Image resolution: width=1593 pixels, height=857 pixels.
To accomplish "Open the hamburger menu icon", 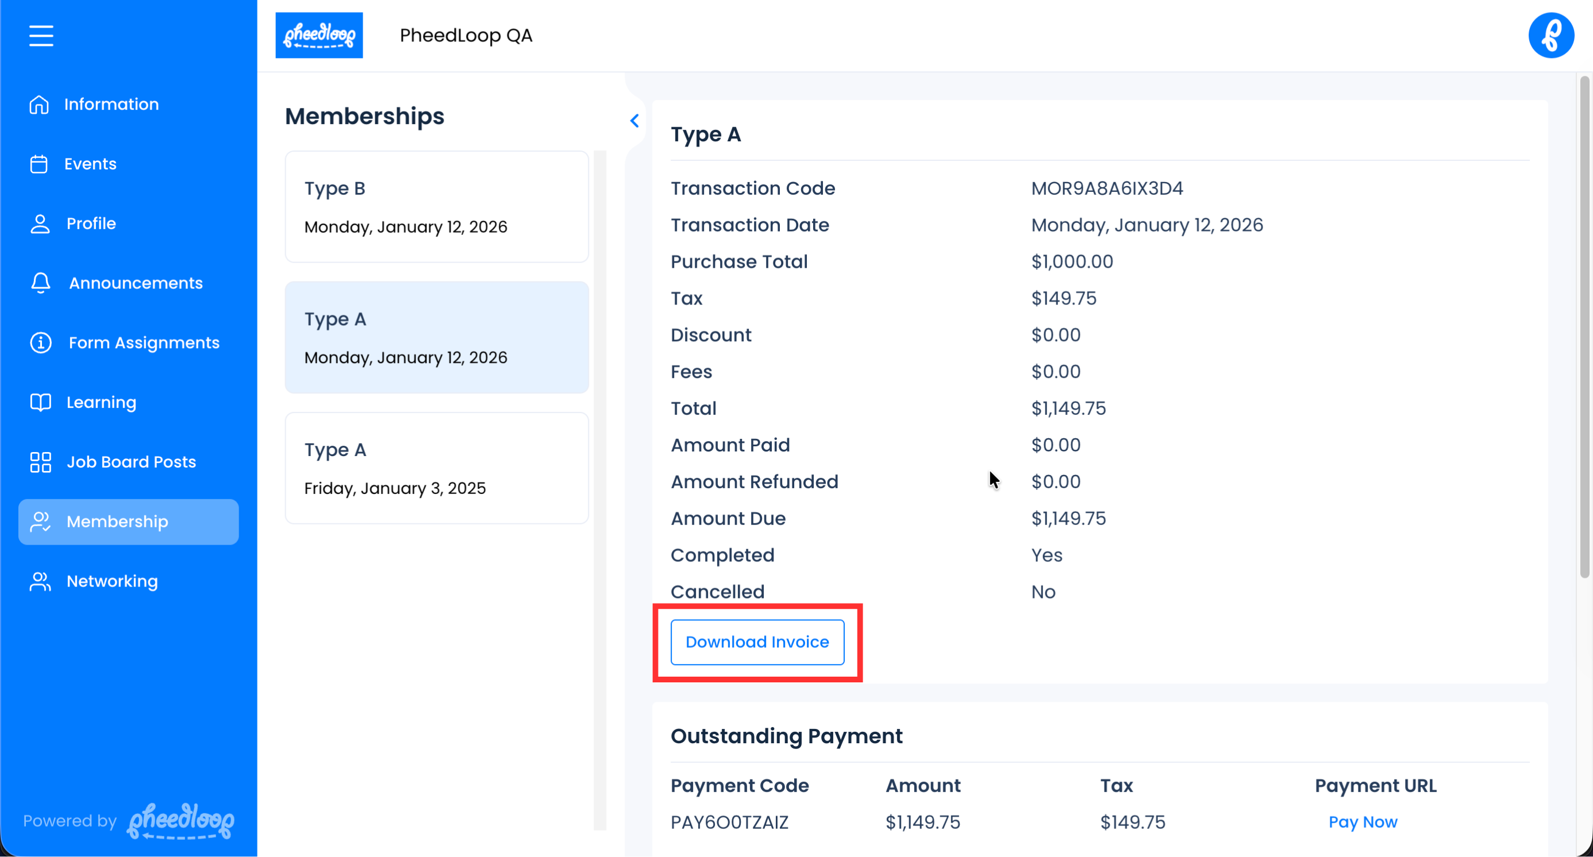I will point(41,36).
